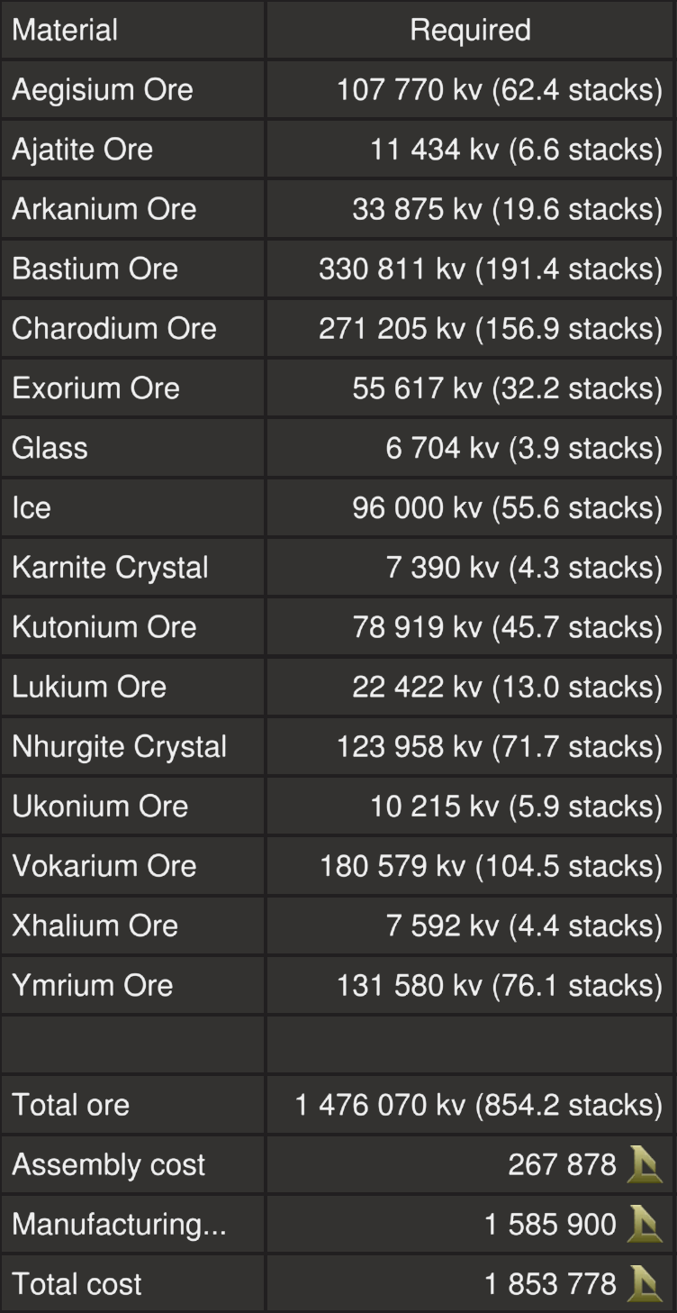
Task: Select the Vokarium Ore required amount
Action: (491, 865)
